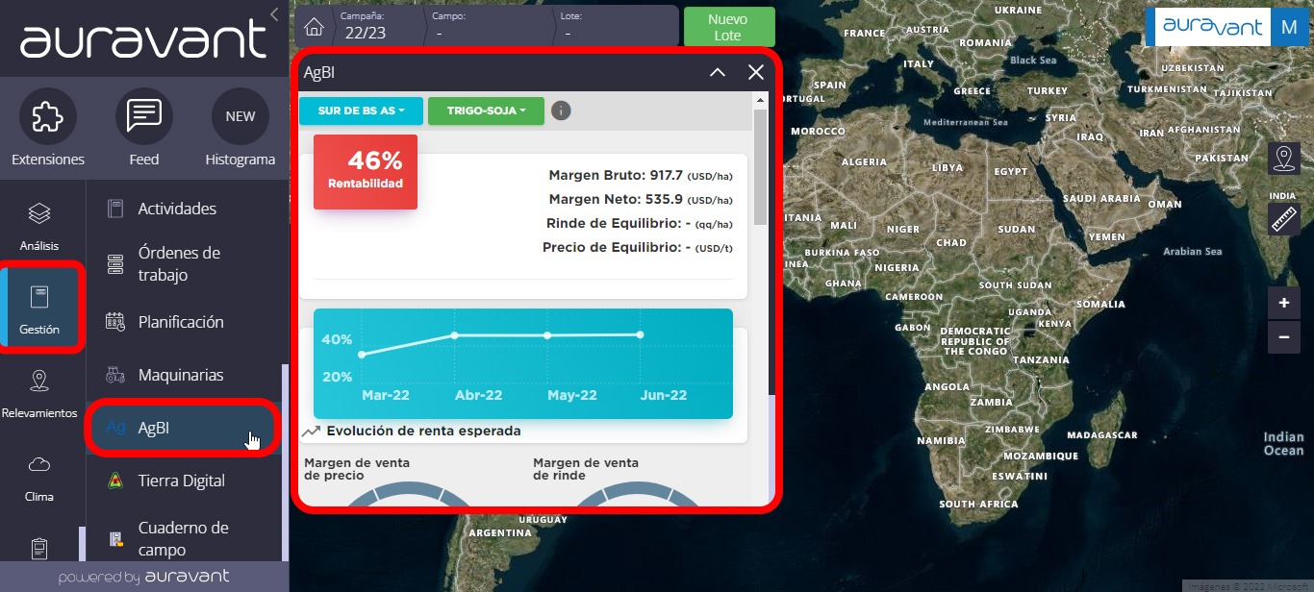Open the AgBI menu item

coord(183,428)
